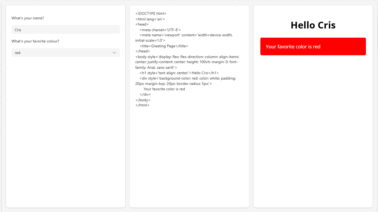
Task: Click the closing "</head>" tag line
Action: [143, 51]
